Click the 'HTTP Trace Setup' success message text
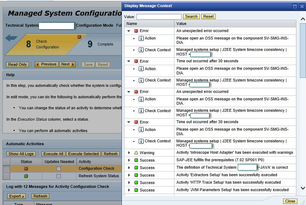 point(228,182)
